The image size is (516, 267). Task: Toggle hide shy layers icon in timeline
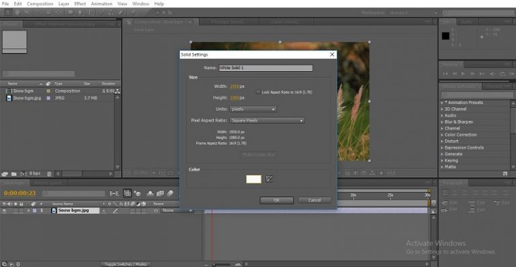point(150,193)
